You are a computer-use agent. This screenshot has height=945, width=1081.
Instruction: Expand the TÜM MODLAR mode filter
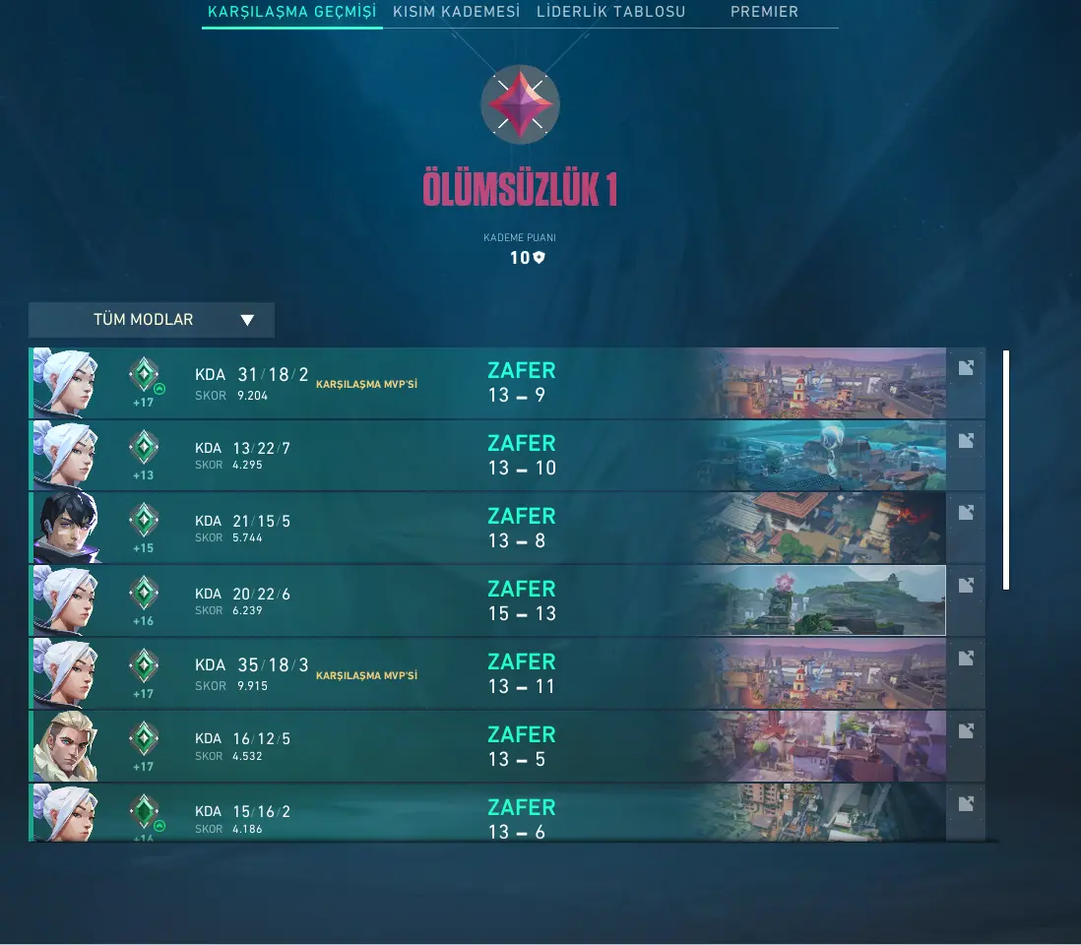tap(152, 320)
